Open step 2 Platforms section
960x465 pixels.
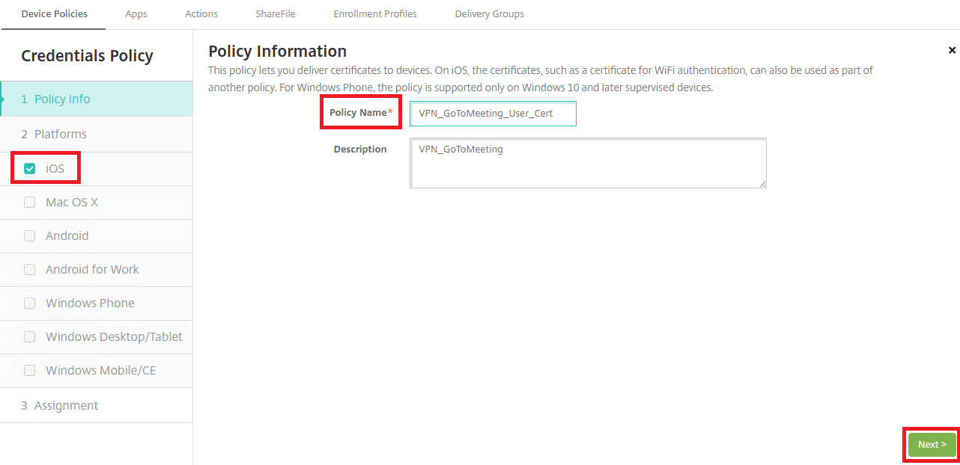(60, 135)
